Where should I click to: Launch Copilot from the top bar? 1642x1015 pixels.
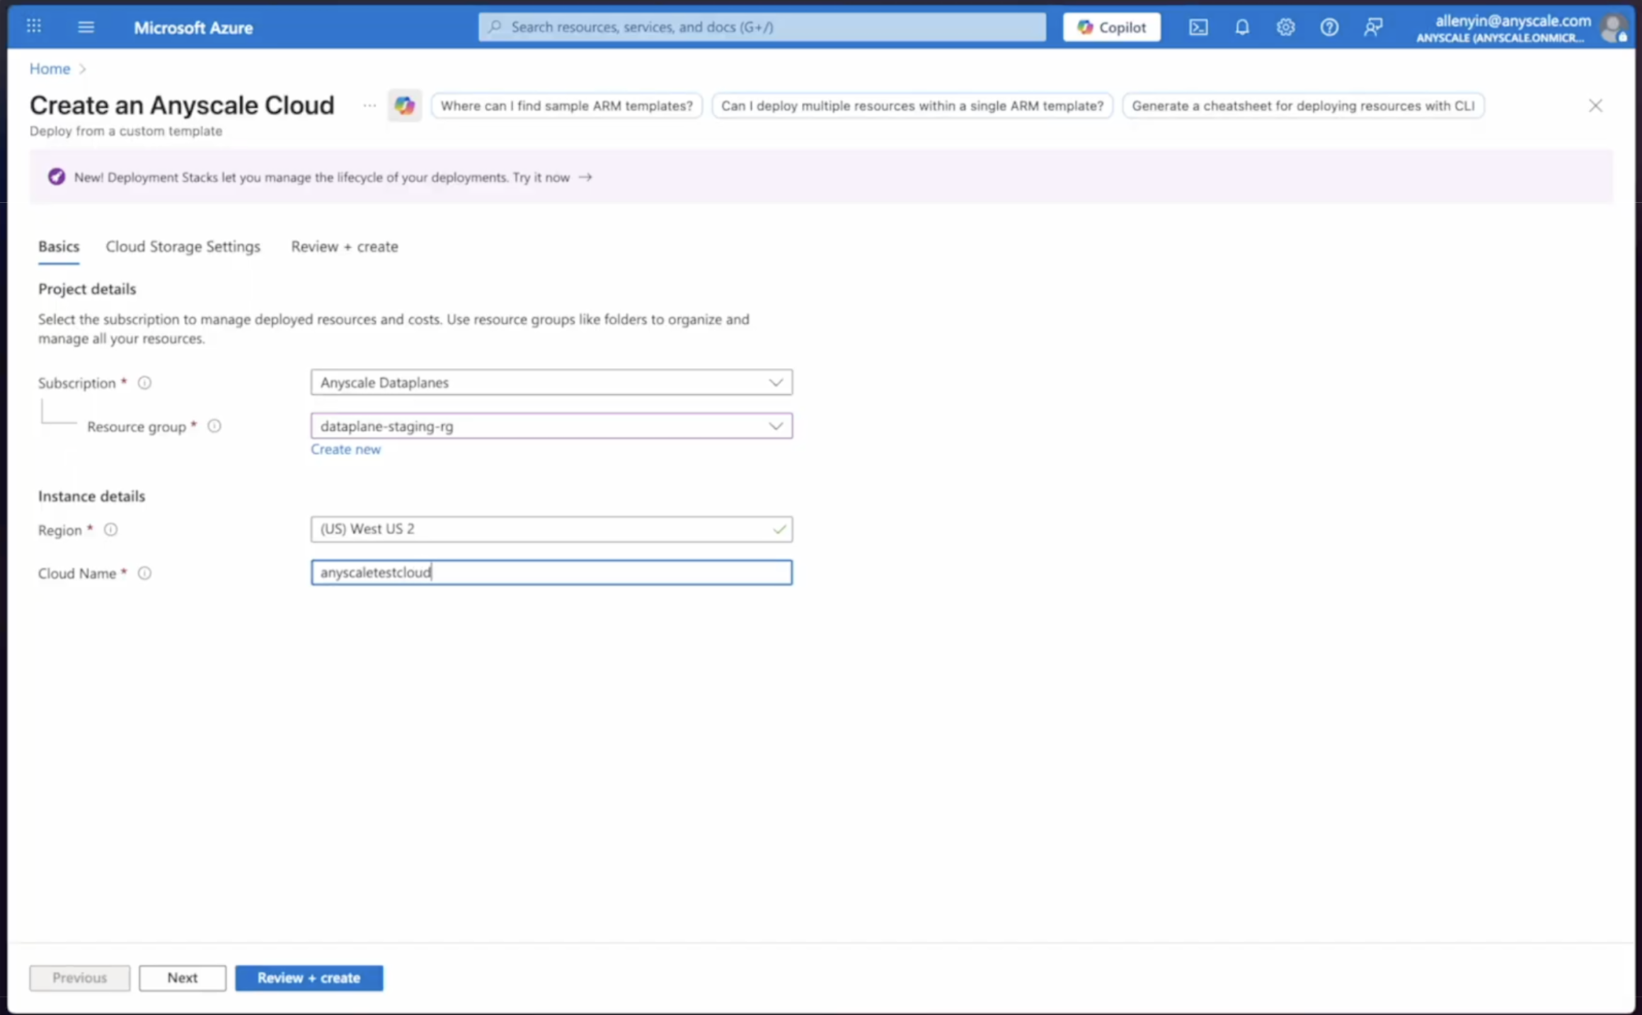pos(1110,27)
